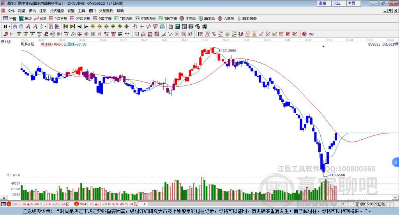Image resolution: width=399 pixels, height=215 pixels.
Task: Toggle the highlighted red 权 adjustment button
Action: click(x=51, y=27)
